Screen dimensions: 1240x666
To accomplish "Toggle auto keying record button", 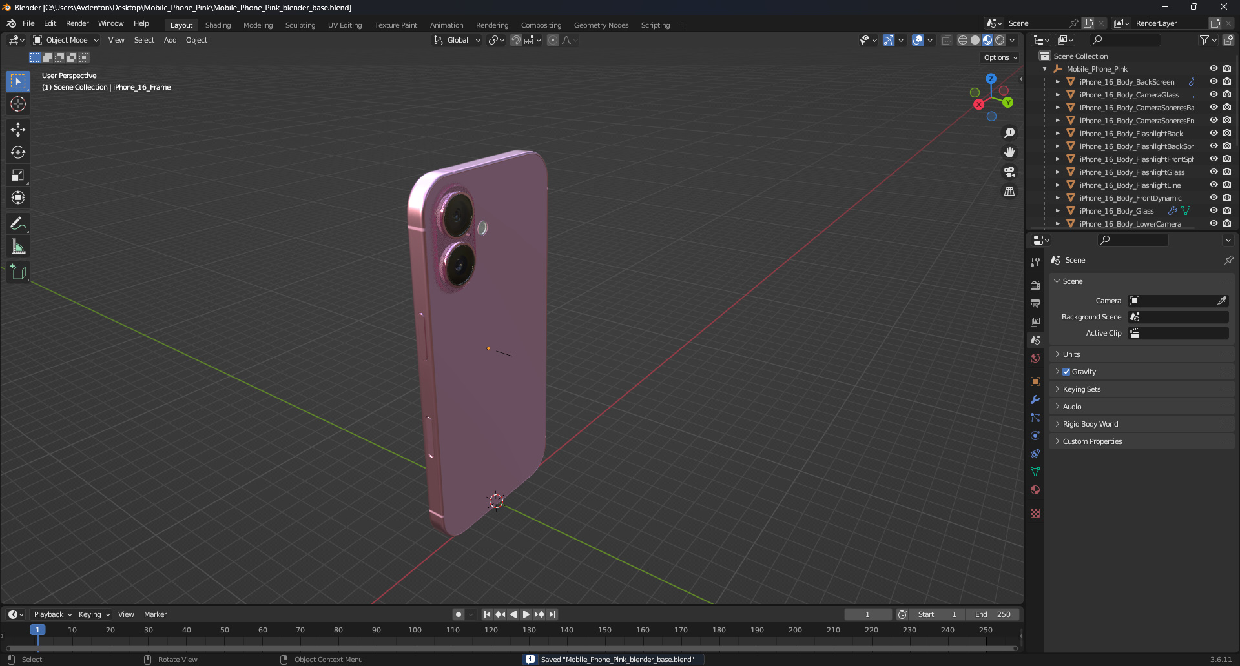I will tap(458, 614).
